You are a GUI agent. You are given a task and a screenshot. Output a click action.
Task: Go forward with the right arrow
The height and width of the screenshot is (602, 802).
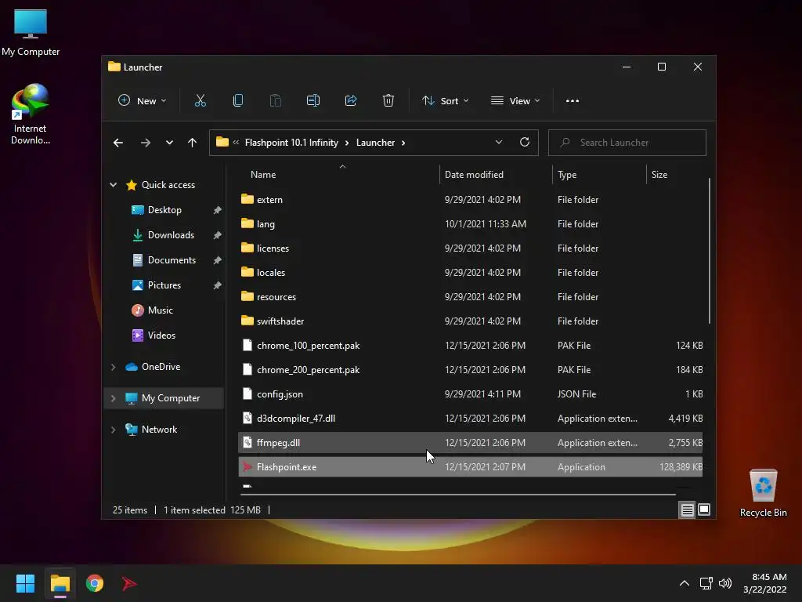(x=145, y=143)
